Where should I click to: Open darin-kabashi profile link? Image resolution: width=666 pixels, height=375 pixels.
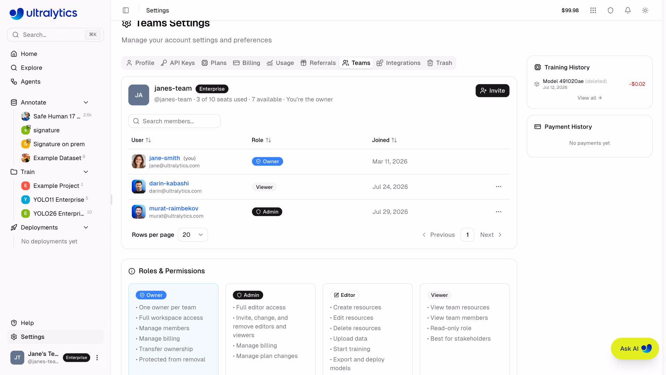tap(169, 183)
